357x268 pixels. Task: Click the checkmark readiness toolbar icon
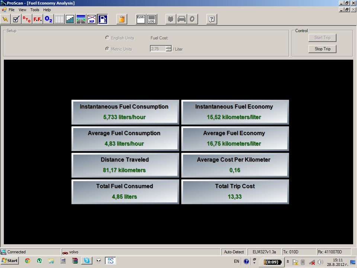16,19
